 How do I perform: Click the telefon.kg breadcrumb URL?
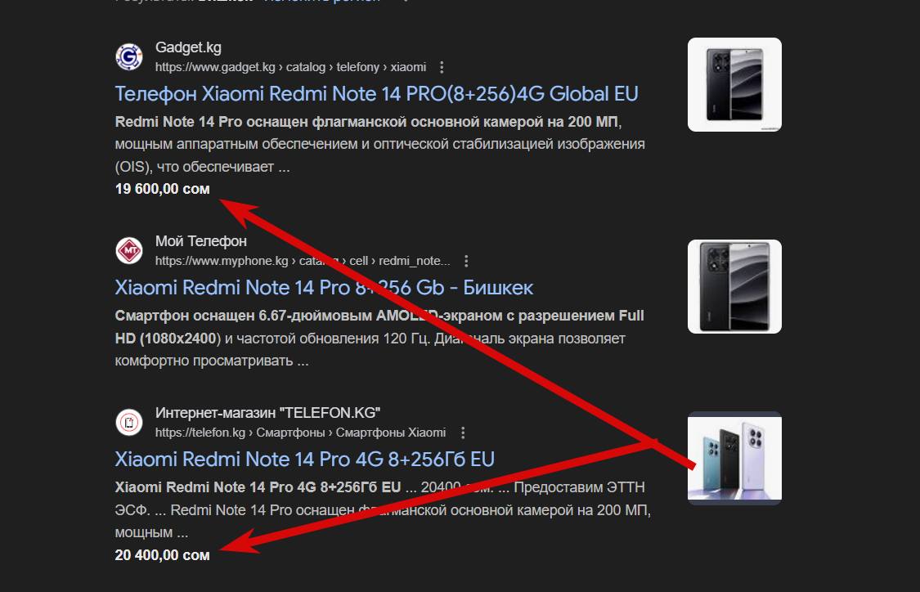click(300, 433)
